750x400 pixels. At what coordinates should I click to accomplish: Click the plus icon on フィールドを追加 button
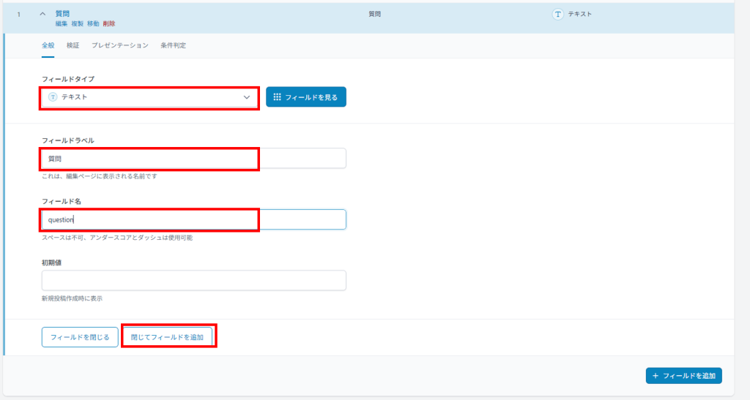click(x=656, y=376)
